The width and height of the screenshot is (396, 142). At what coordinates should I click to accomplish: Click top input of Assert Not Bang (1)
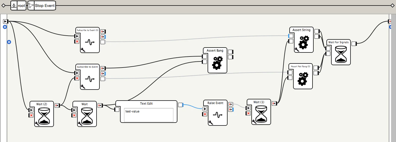click(x=290, y=72)
